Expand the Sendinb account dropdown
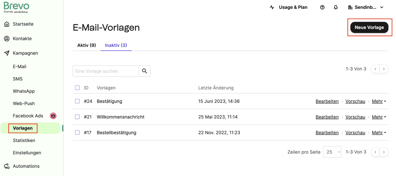The image size is (396, 176). [366, 7]
